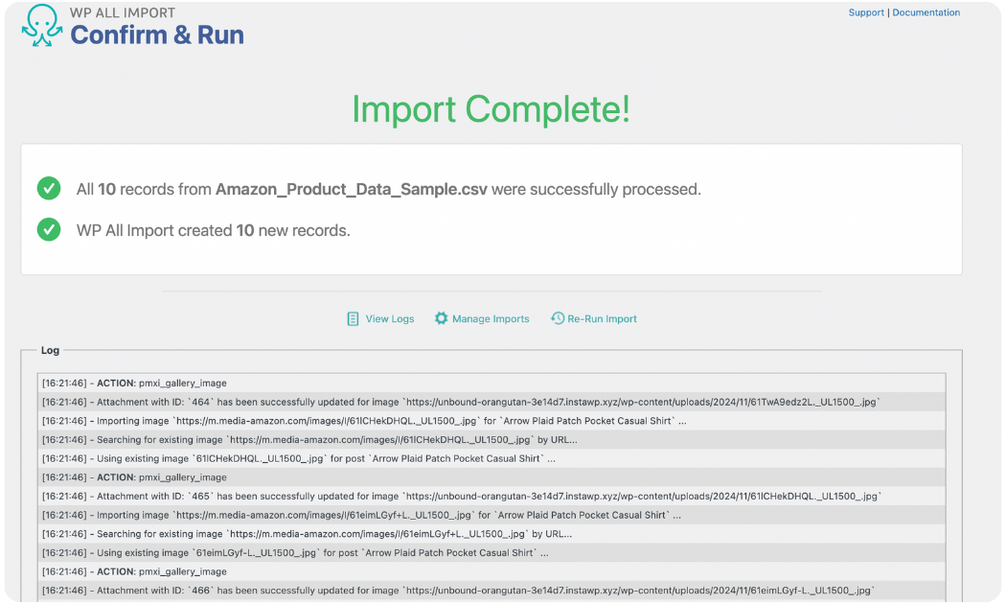
Task: Trigger Re-Run Import
Action: (601, 317)
